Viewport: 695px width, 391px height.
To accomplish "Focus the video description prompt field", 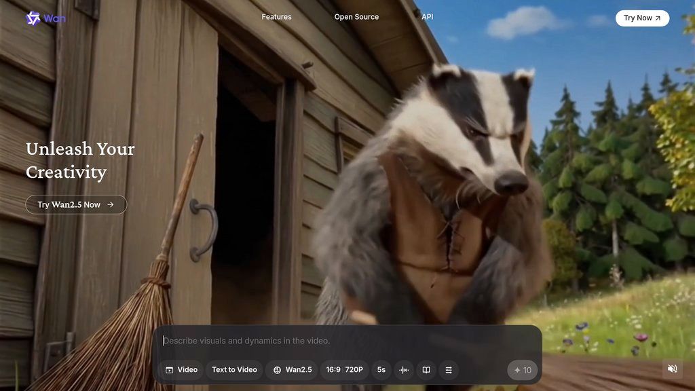I will click(347, 341).
